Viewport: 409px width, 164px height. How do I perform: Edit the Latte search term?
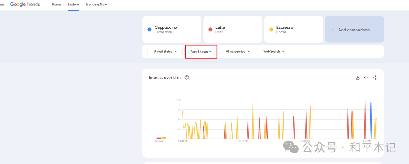(x=233, y=29)
